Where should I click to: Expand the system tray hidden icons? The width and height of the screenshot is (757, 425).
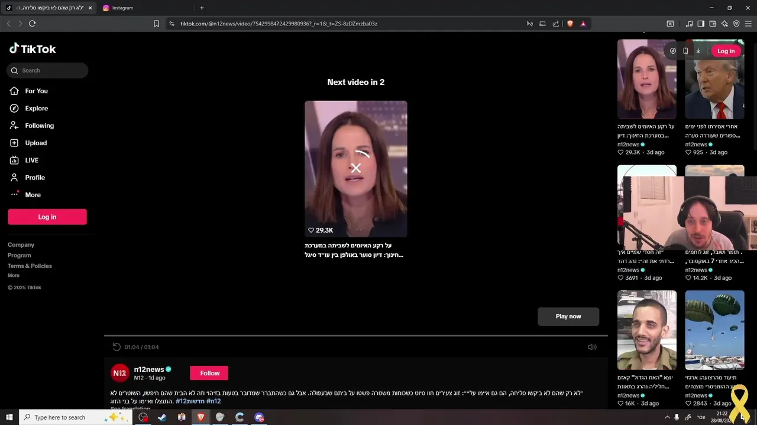pos(668,417)
